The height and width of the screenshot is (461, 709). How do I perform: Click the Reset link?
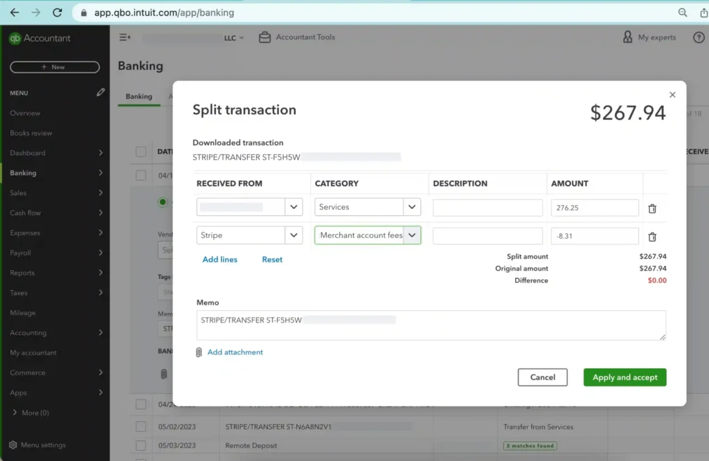click(x=272, y=260)
